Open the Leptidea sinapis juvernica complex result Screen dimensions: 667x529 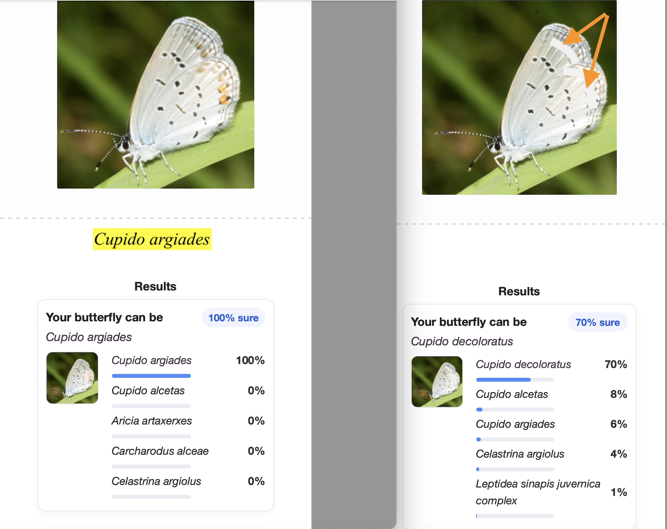click(x=537, y=492)
